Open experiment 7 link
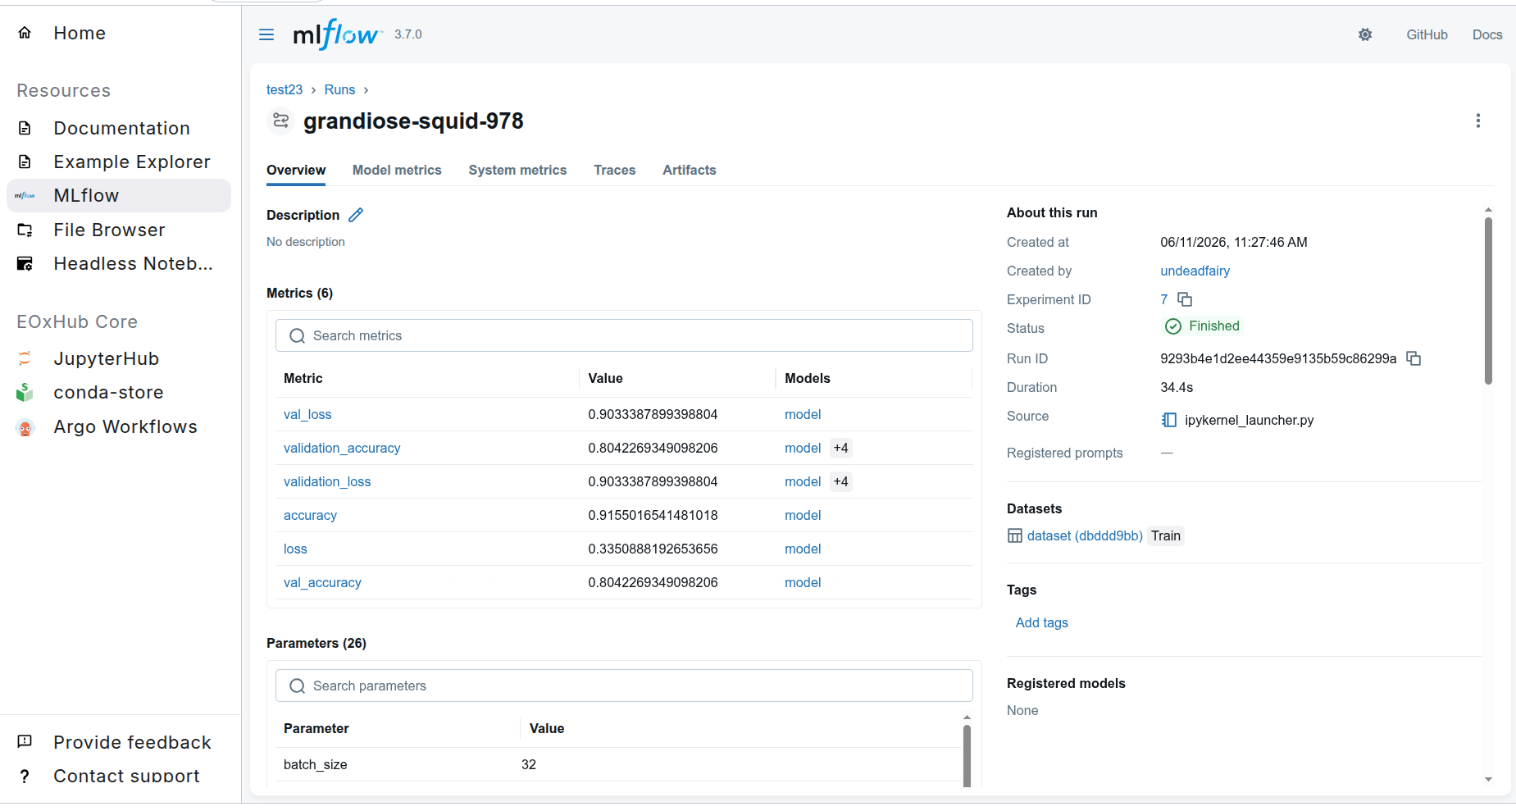1516x811 pixels. pyautogui.click(x=1163, y=299)
